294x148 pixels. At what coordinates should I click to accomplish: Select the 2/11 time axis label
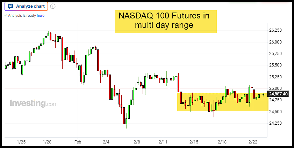pyautogui.click(x=163, y=142)
